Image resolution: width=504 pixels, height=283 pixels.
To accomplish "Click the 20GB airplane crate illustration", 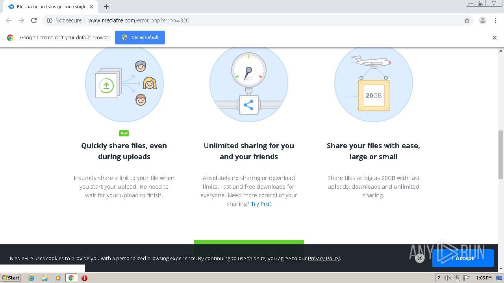I will (374, 83).
